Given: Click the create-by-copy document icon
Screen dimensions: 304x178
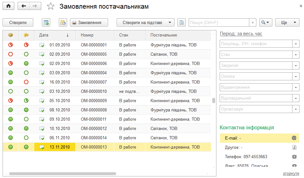Looking at the screenshot, I should tap(46, 22).
